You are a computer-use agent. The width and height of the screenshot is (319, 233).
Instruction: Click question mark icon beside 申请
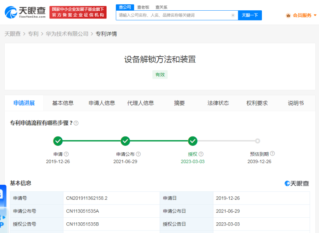pos(66,154)
